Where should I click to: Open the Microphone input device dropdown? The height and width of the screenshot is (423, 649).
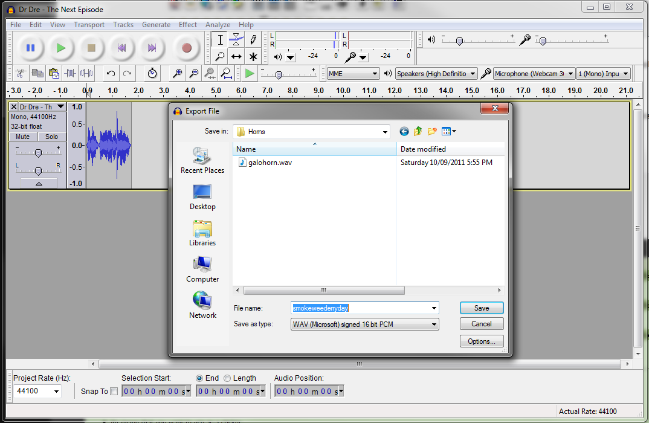(x=534, y=74)
